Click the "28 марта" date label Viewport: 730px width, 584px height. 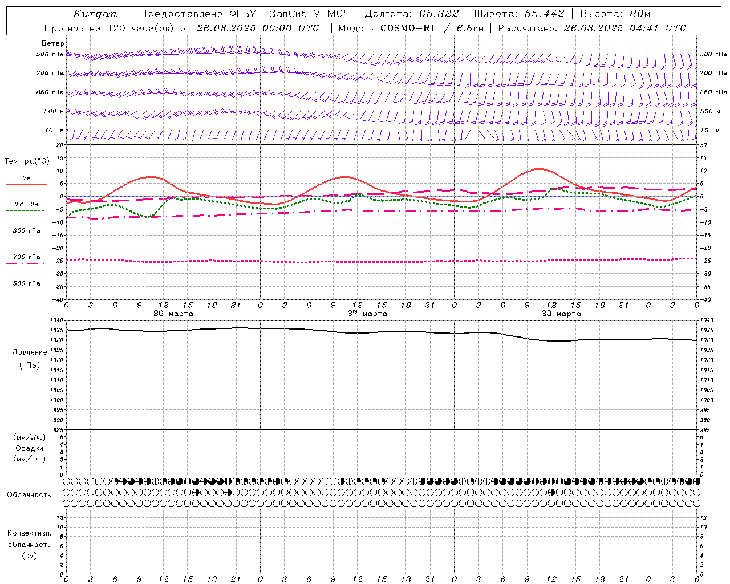[561, 314]
